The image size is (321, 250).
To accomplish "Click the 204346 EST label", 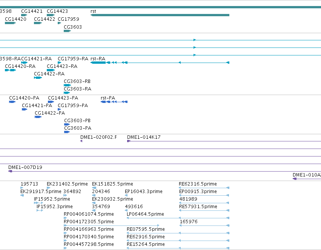I will [101, 192].
